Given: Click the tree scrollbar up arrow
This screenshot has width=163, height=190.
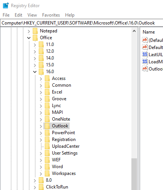Looking at the screenshot, I should [134, 31].
